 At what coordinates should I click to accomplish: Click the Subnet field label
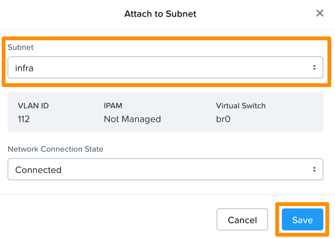point(21,47)
